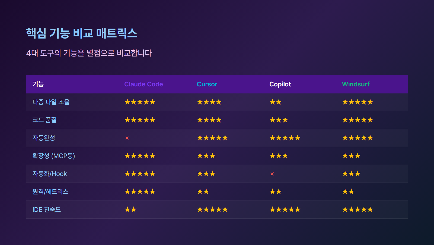Screen dimensions: 434x245
Task: Click Copilot's two stars for 다중 파일 조율
Action: (x=276, y=102)
